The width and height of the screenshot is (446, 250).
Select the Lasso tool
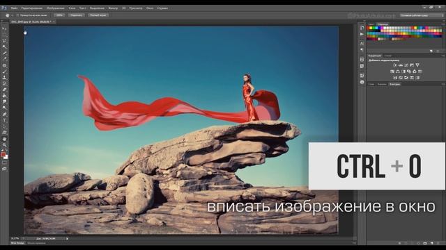tap(4, 41)
